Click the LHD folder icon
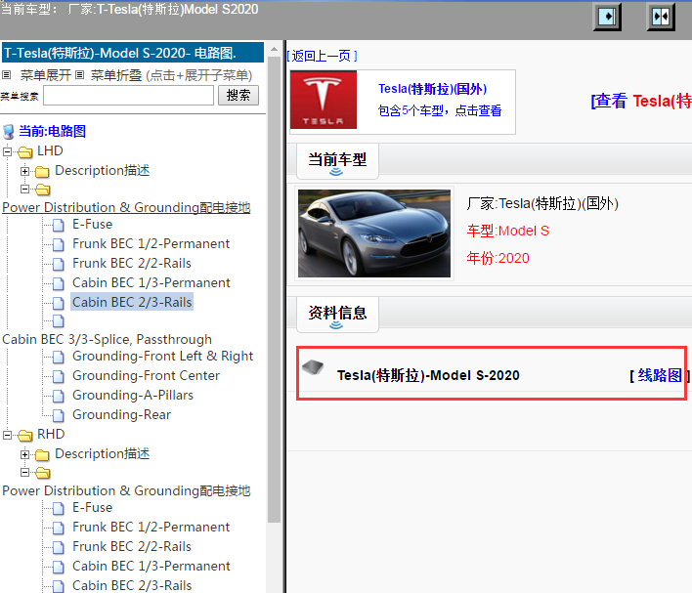 point(25,152)
